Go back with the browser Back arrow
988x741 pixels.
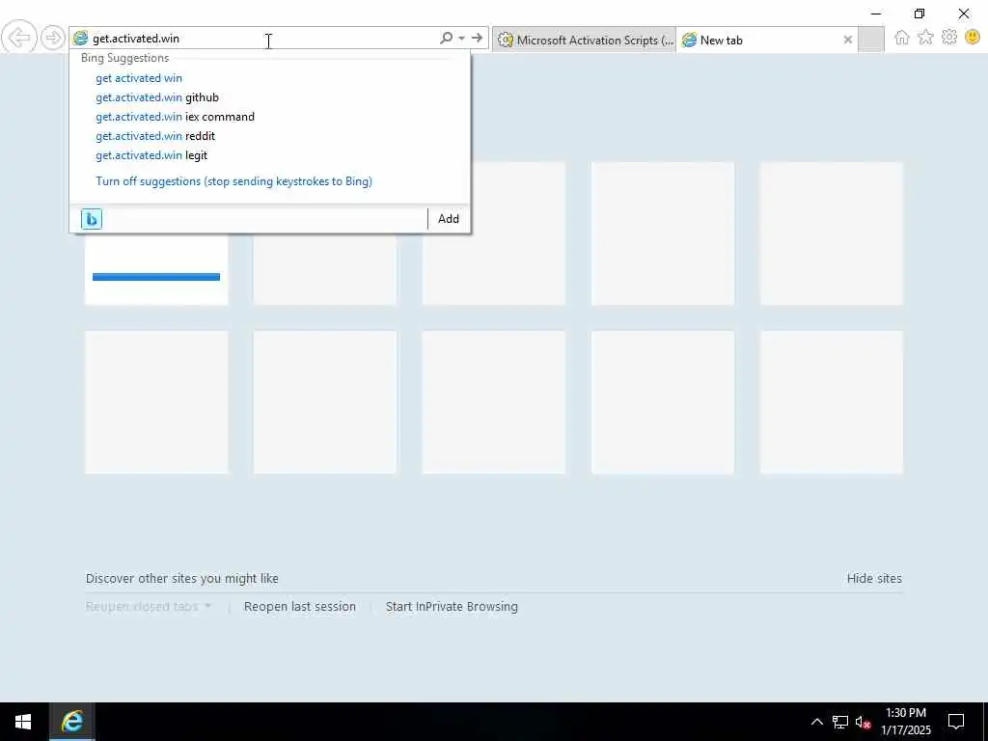point(19,38)
